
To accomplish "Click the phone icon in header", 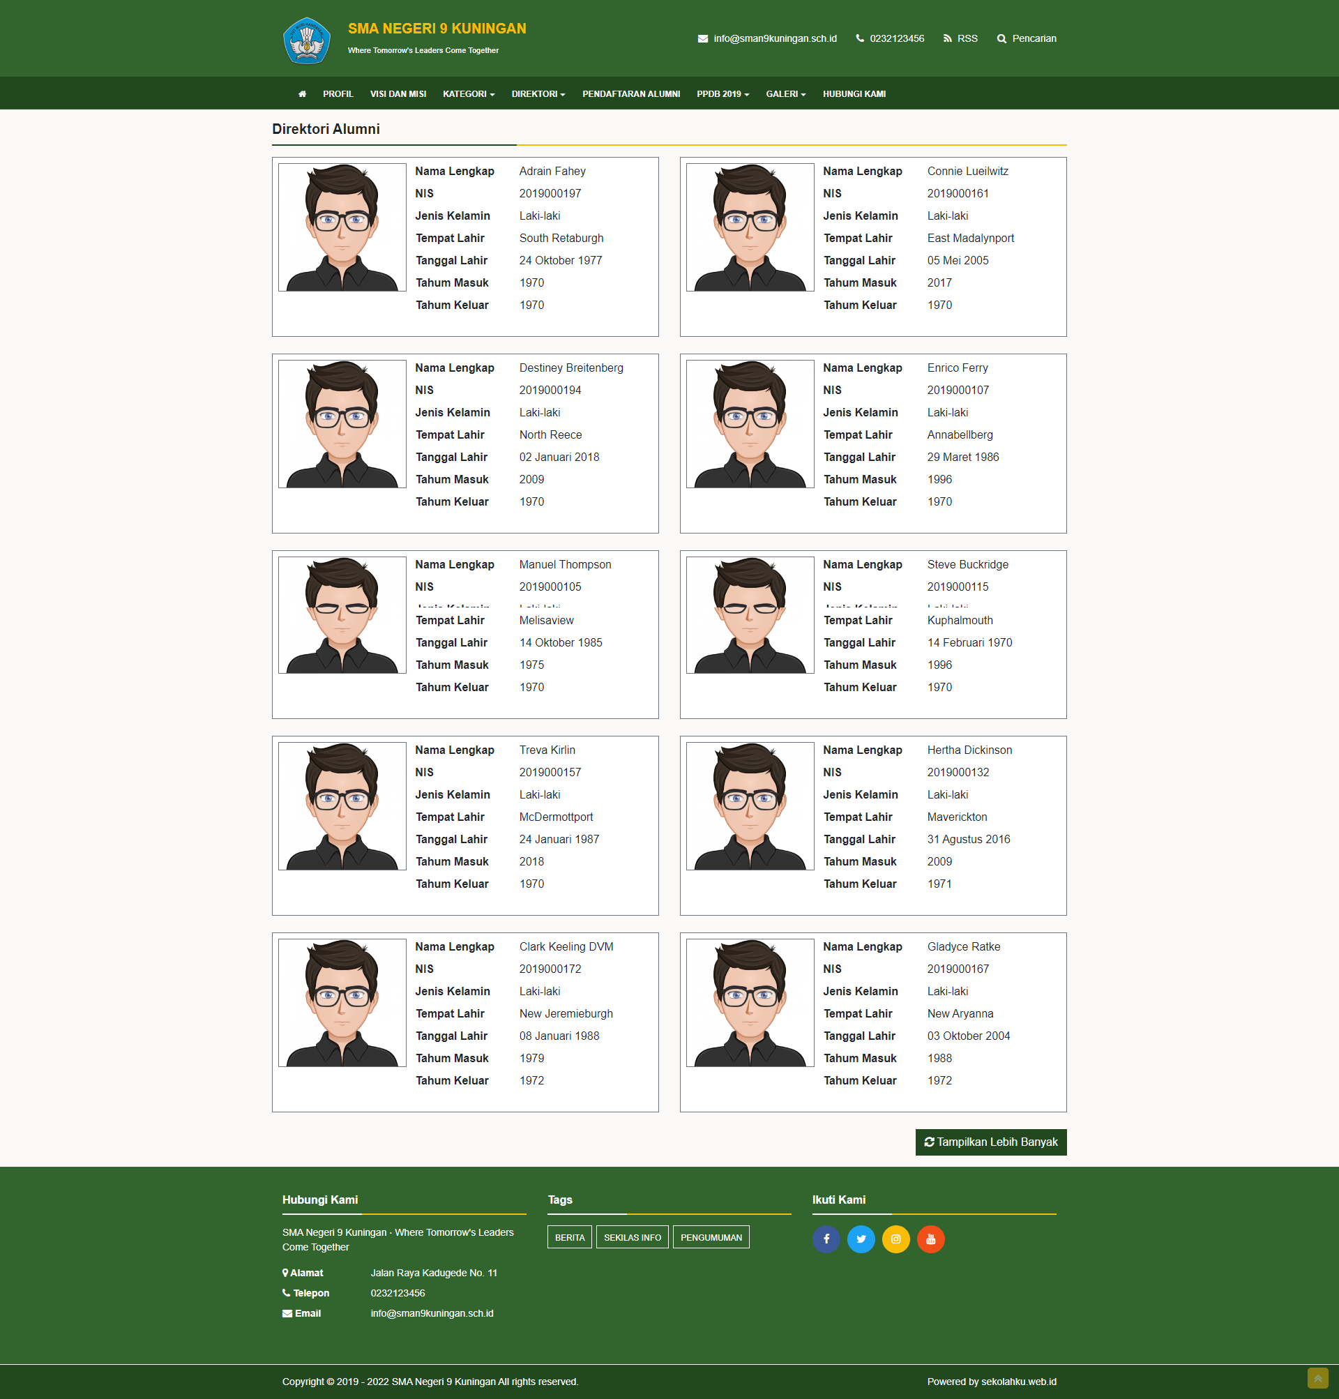I will point(859,38).
